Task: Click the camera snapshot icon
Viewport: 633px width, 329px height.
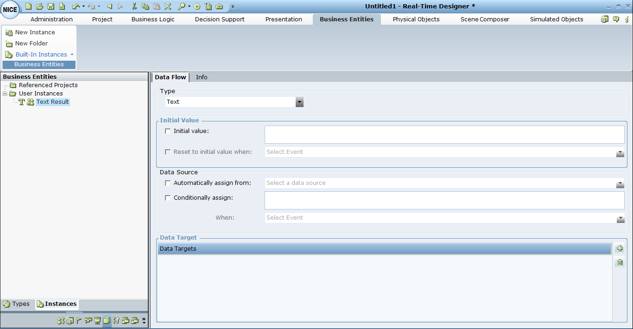Action: 219,6
